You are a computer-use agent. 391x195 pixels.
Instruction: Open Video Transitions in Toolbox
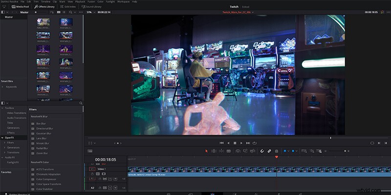[17, 113]
